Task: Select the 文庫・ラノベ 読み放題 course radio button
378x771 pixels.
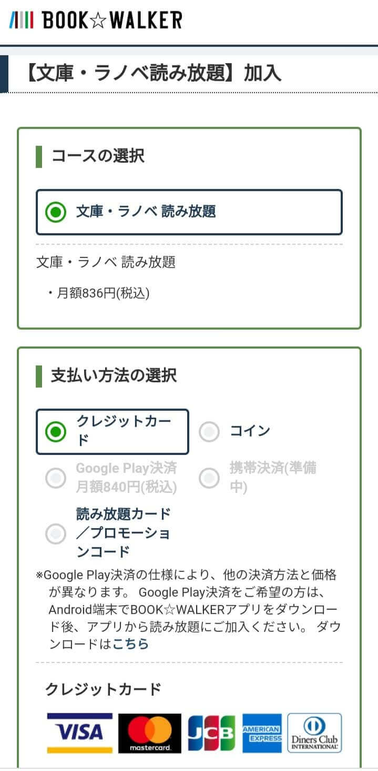Action: click(x=56, y=212)
